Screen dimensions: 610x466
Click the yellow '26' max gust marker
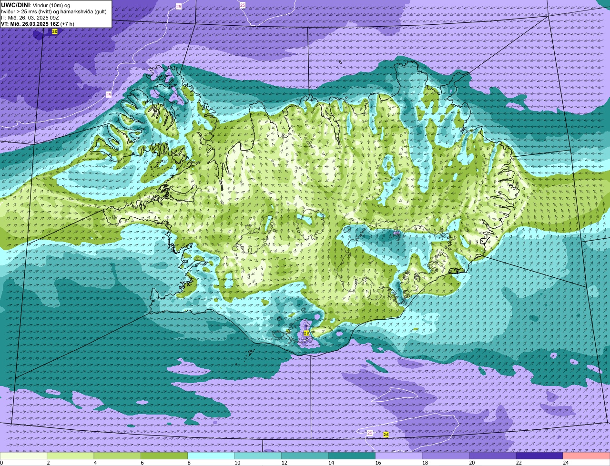click(386, 435)
